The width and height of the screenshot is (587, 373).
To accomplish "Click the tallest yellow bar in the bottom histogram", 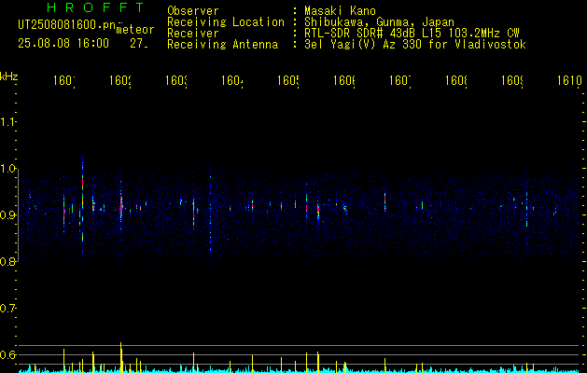I will 121,357.
